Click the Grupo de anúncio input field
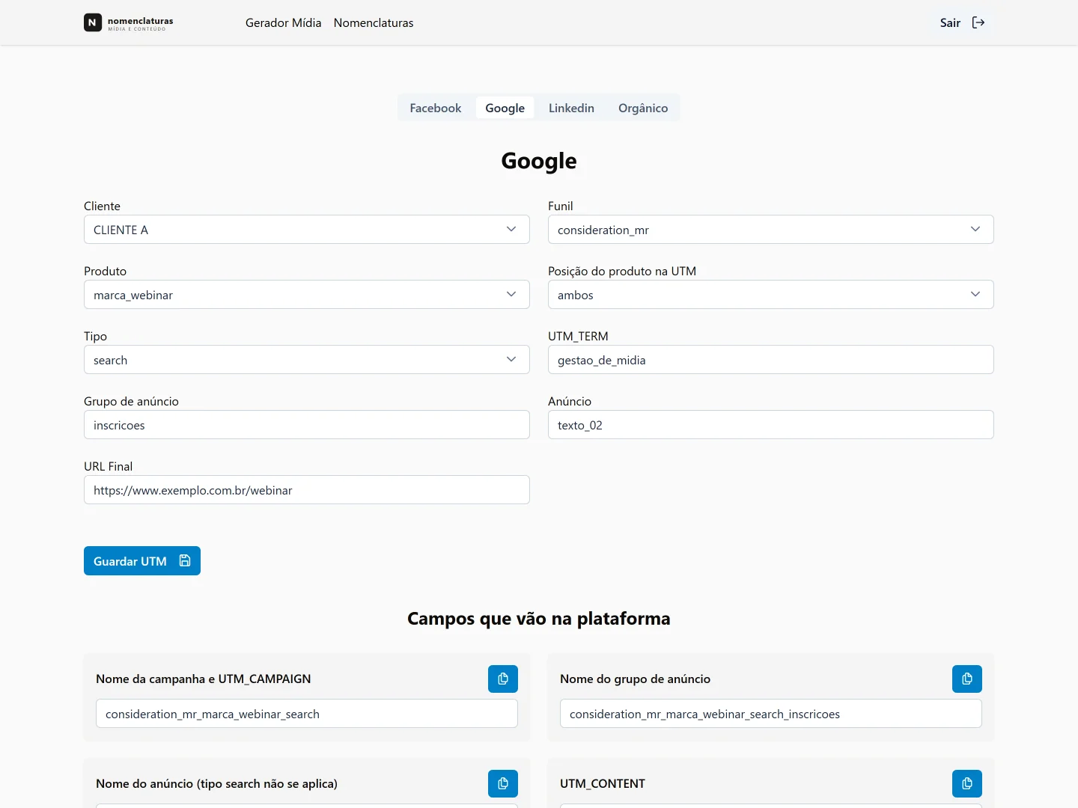 click(307, 425)
